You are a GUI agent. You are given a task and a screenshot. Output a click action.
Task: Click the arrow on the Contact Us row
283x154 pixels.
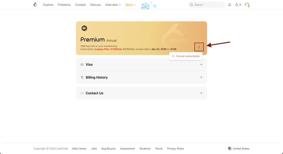click(x=201, y=93)
